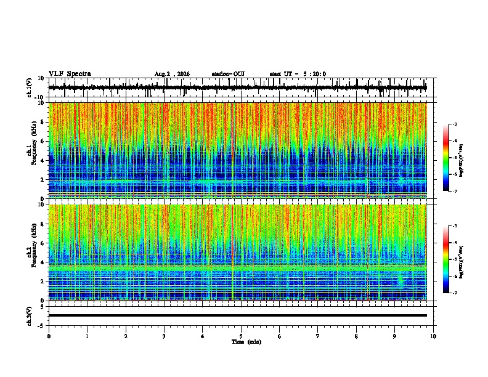Click the log(PSD) label beside ch.2 color scale

(462, 262)
